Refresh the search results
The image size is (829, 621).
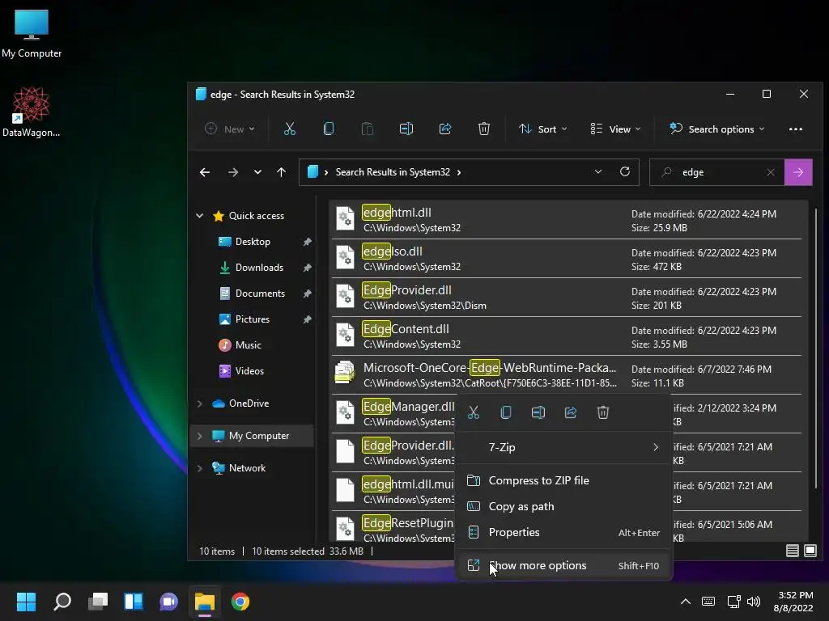[625, 172]
